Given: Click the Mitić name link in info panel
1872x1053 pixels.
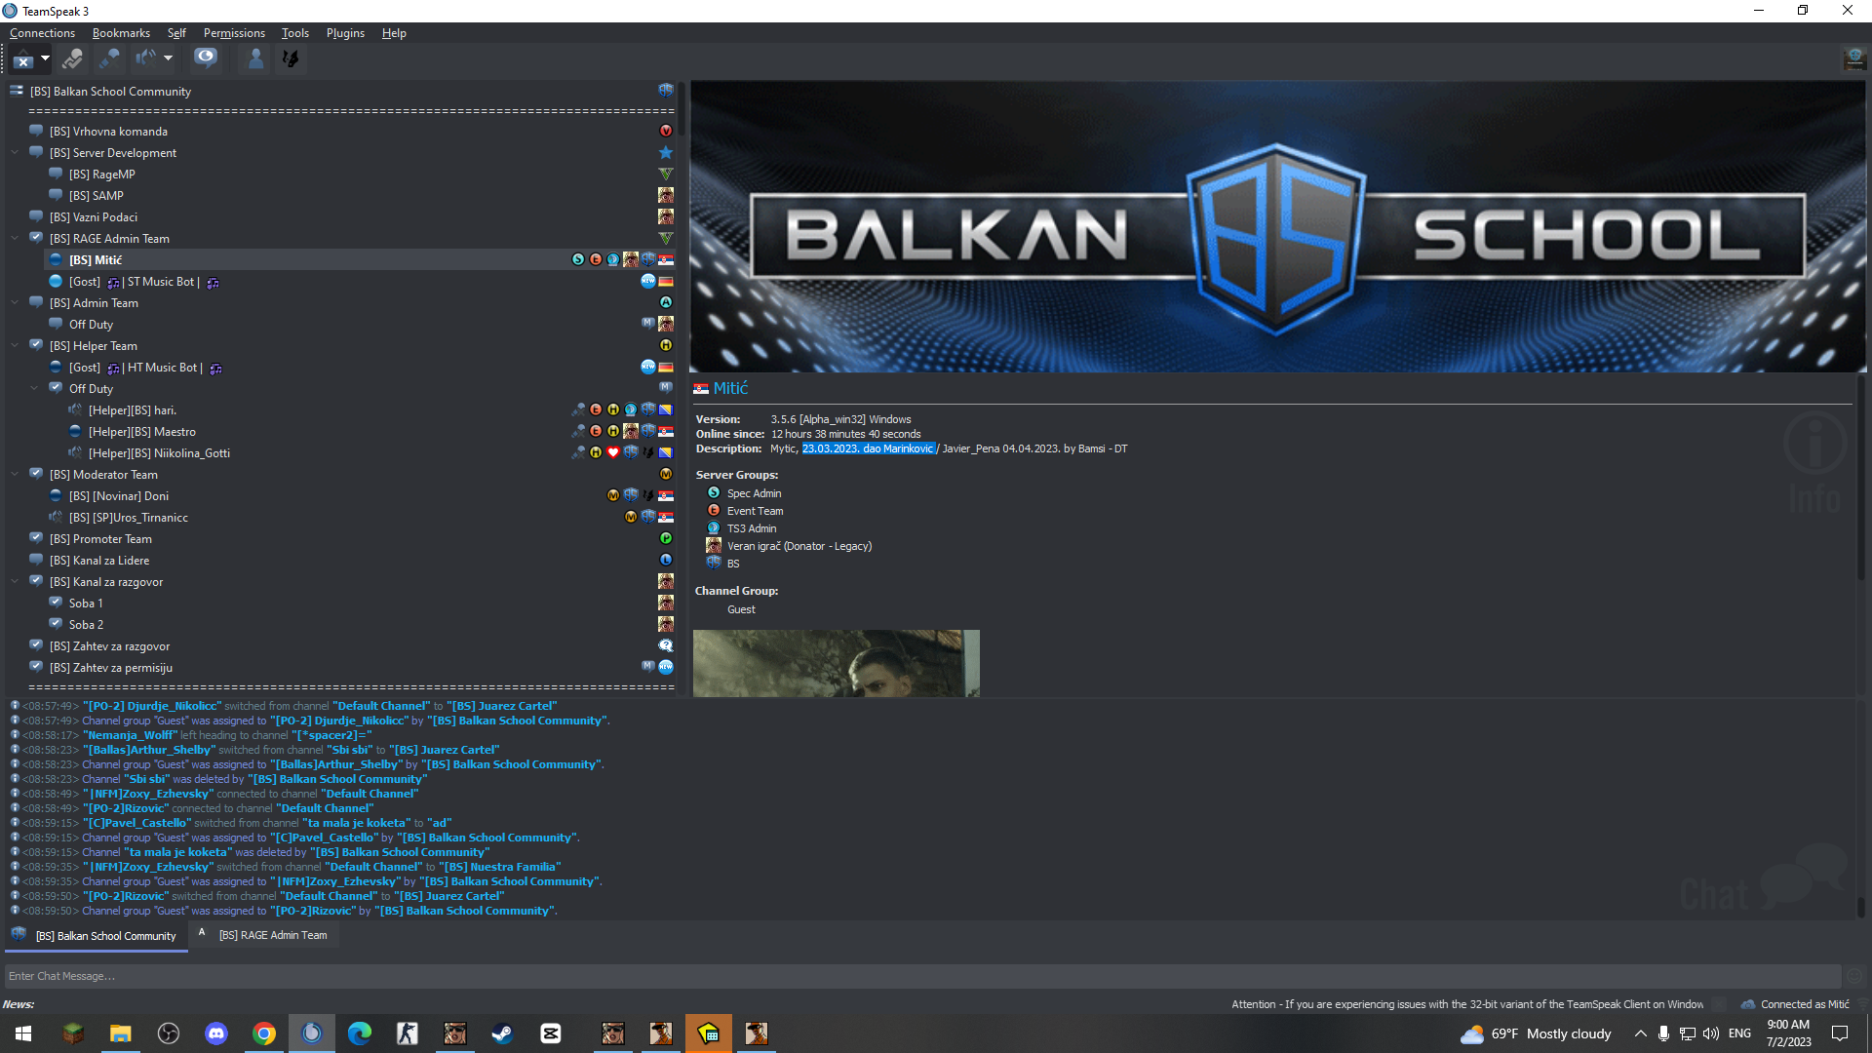Looking at the screenshot, I should click(x=730, y=388).
